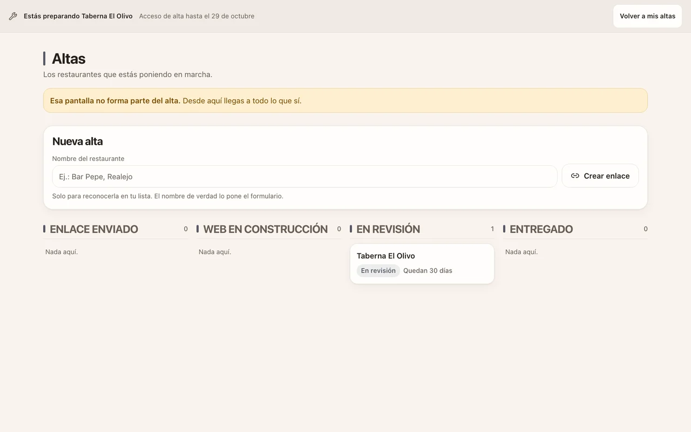Create link with Crear enlace button
This screenshot has height=432, width=691.
[600, 176]
